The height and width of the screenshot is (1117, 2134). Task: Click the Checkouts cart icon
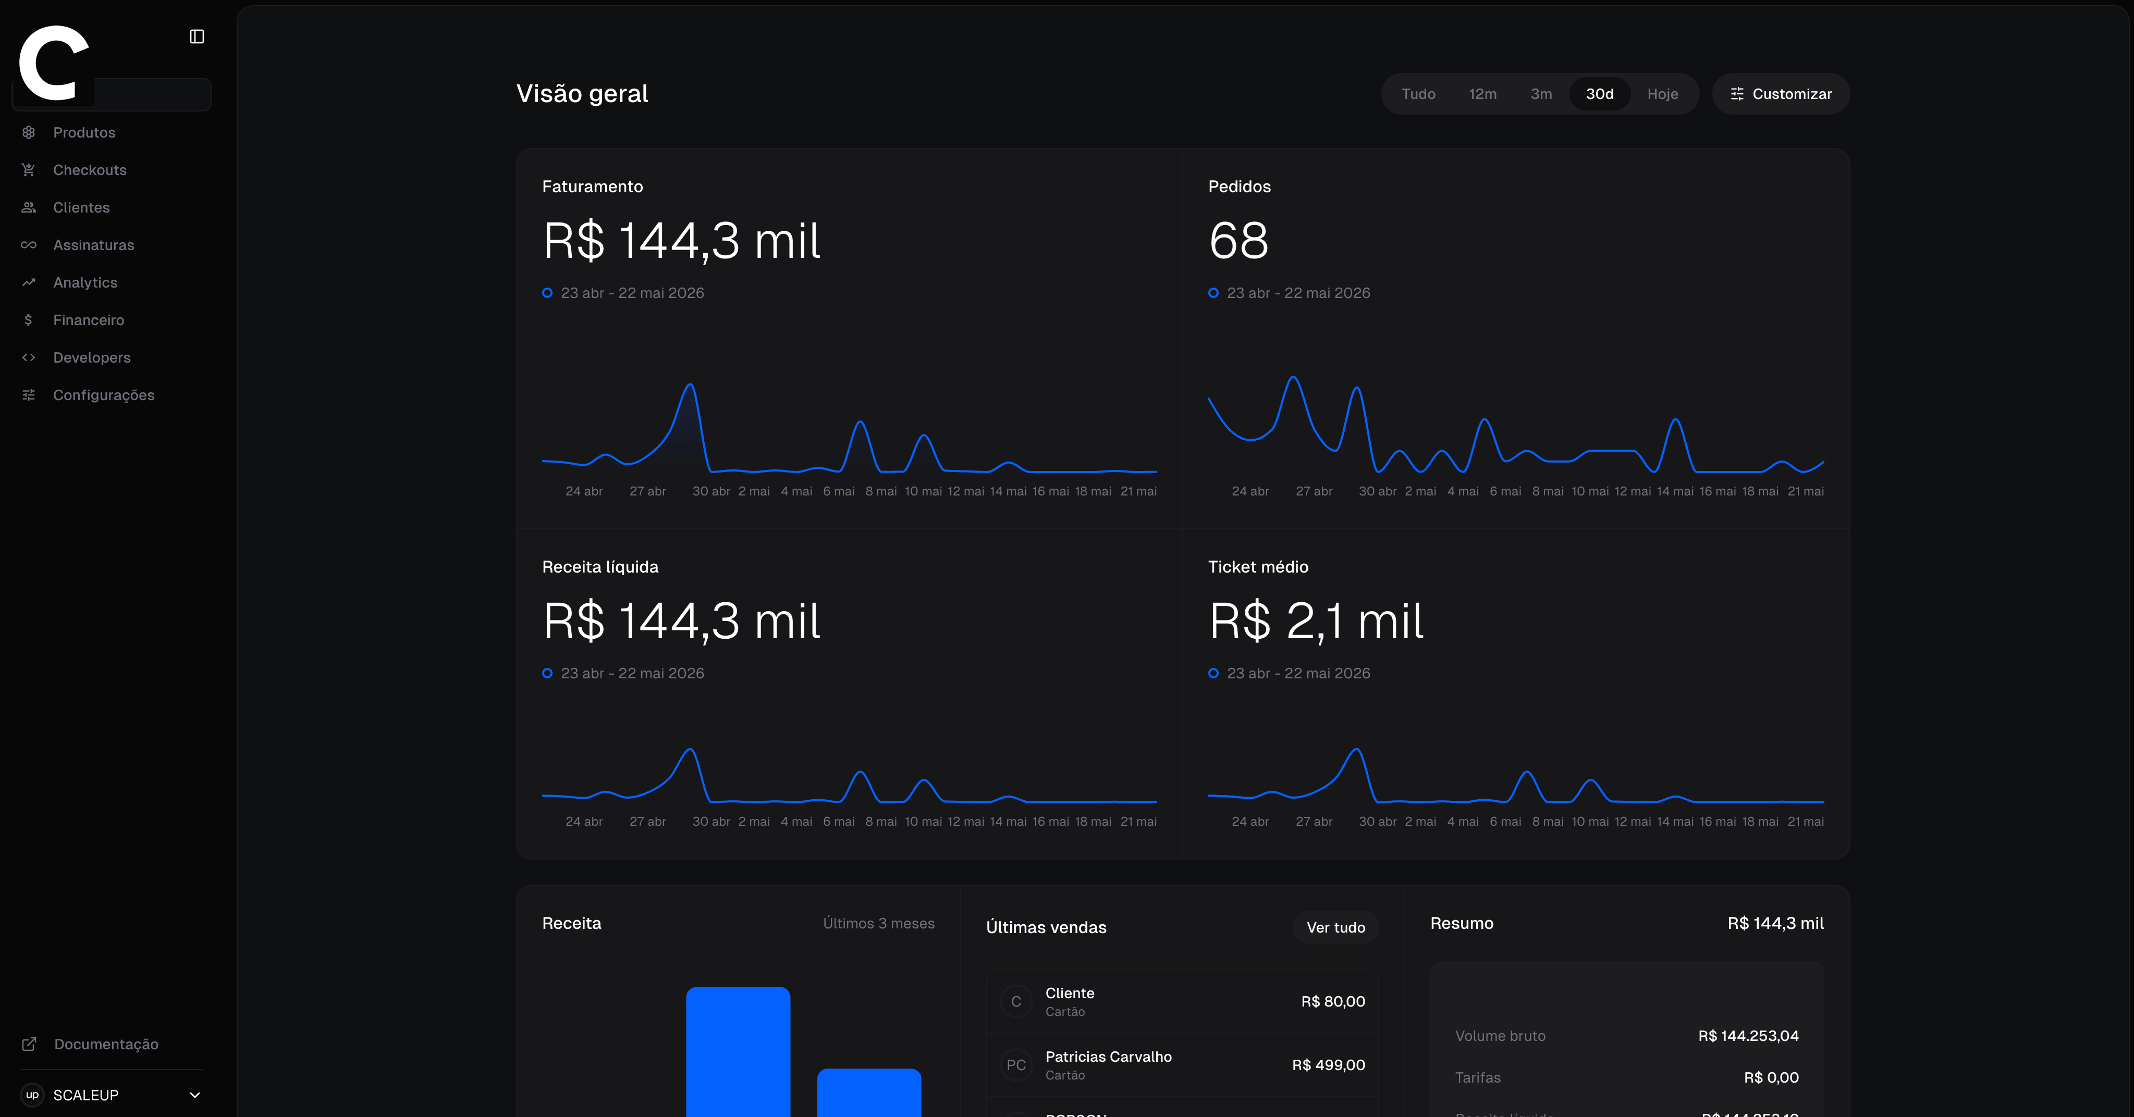[x=29, y=170]
